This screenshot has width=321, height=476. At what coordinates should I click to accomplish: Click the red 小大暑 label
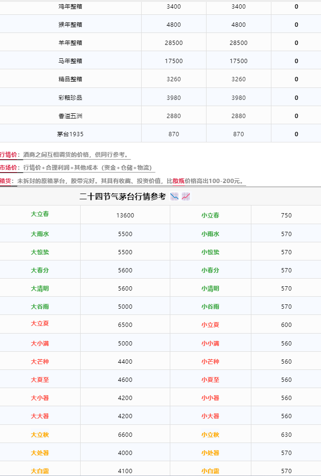210,417
